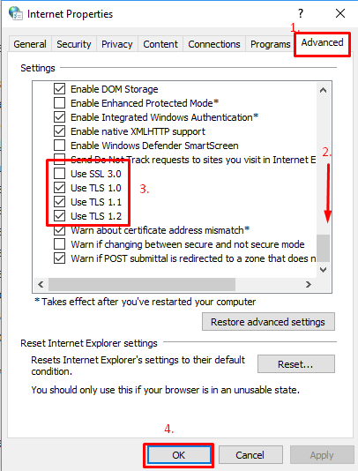Click the horizontal scrollbar right arrow
Image resolution: width=358 pixels, height=471 pixels.
click(309, 284)
